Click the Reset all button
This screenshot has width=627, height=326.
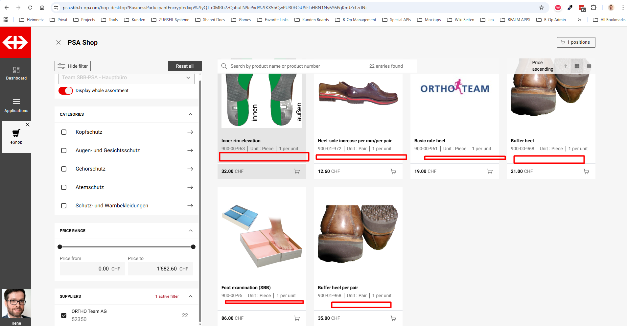click(184, 66)
